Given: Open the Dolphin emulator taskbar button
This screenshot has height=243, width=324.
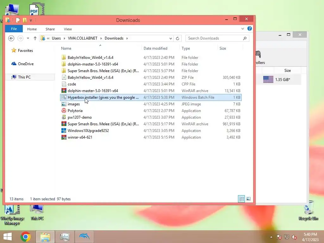Looking at the screenshot, I should (x=84, y=237).
